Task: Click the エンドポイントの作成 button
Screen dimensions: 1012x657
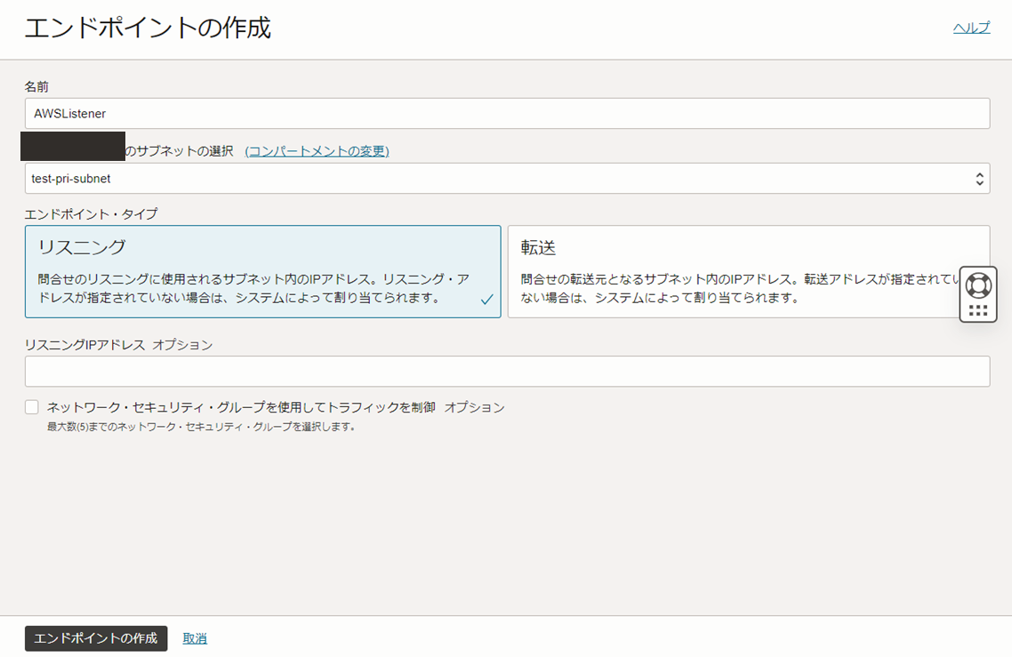Action: 96,638
